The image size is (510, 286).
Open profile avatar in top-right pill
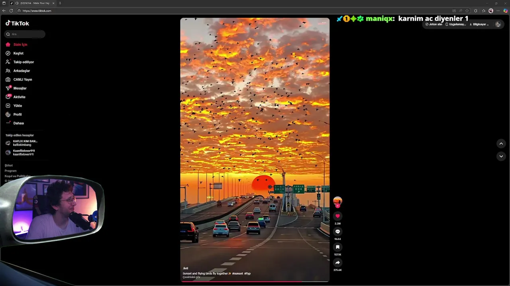click(x=498, y=24)
